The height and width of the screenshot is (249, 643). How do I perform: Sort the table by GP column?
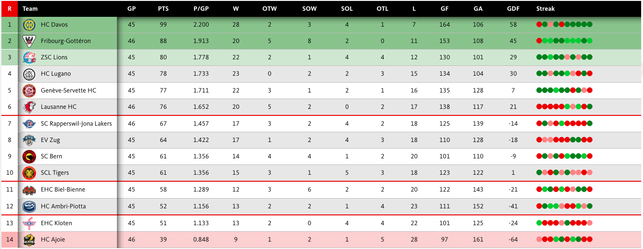click(x=131, y=8)
